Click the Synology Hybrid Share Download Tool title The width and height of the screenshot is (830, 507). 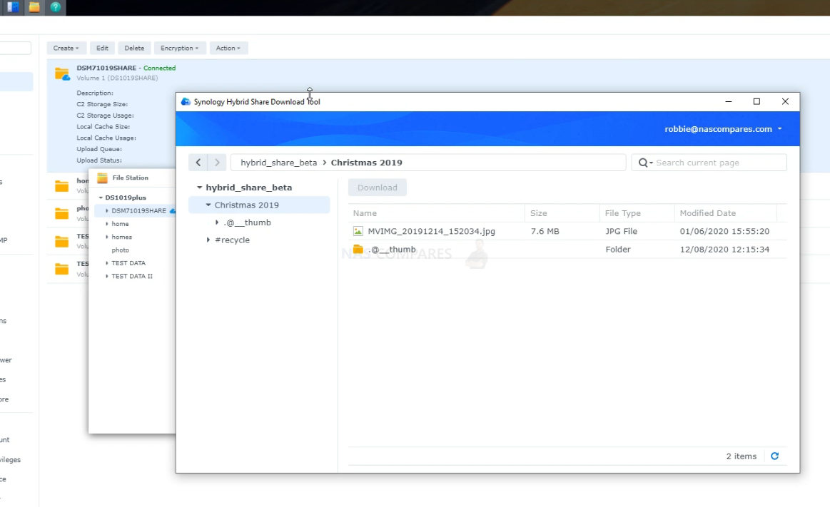click(x=257, y=101)
